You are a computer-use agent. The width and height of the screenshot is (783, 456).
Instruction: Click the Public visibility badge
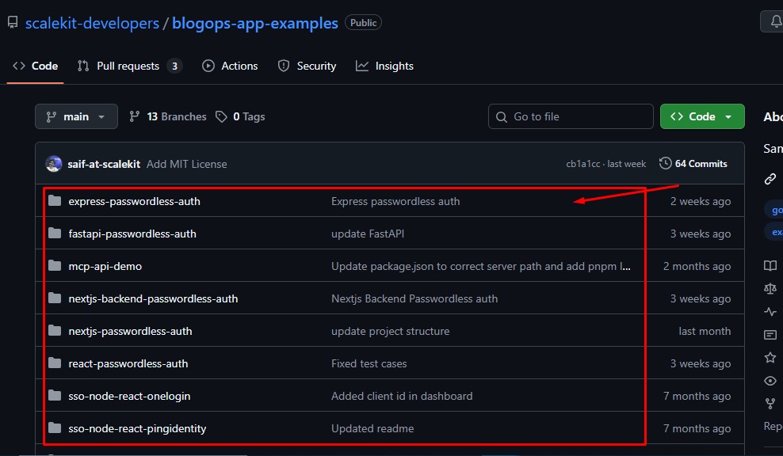coord(363,22)
